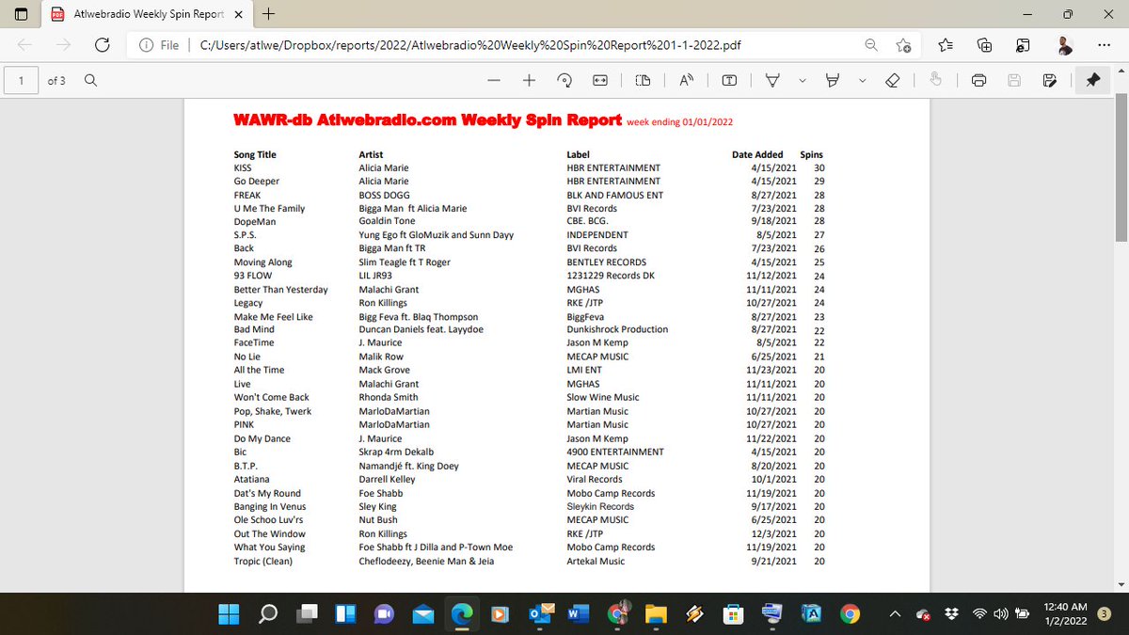Image resolution: width=1129 pixels, height=635 pixels.
Task: Click the 'Date Added' column header
Action: click(757, 154)
